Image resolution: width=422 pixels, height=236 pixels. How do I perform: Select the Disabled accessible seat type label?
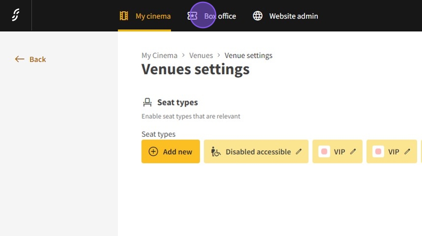[x=258, y=152]
